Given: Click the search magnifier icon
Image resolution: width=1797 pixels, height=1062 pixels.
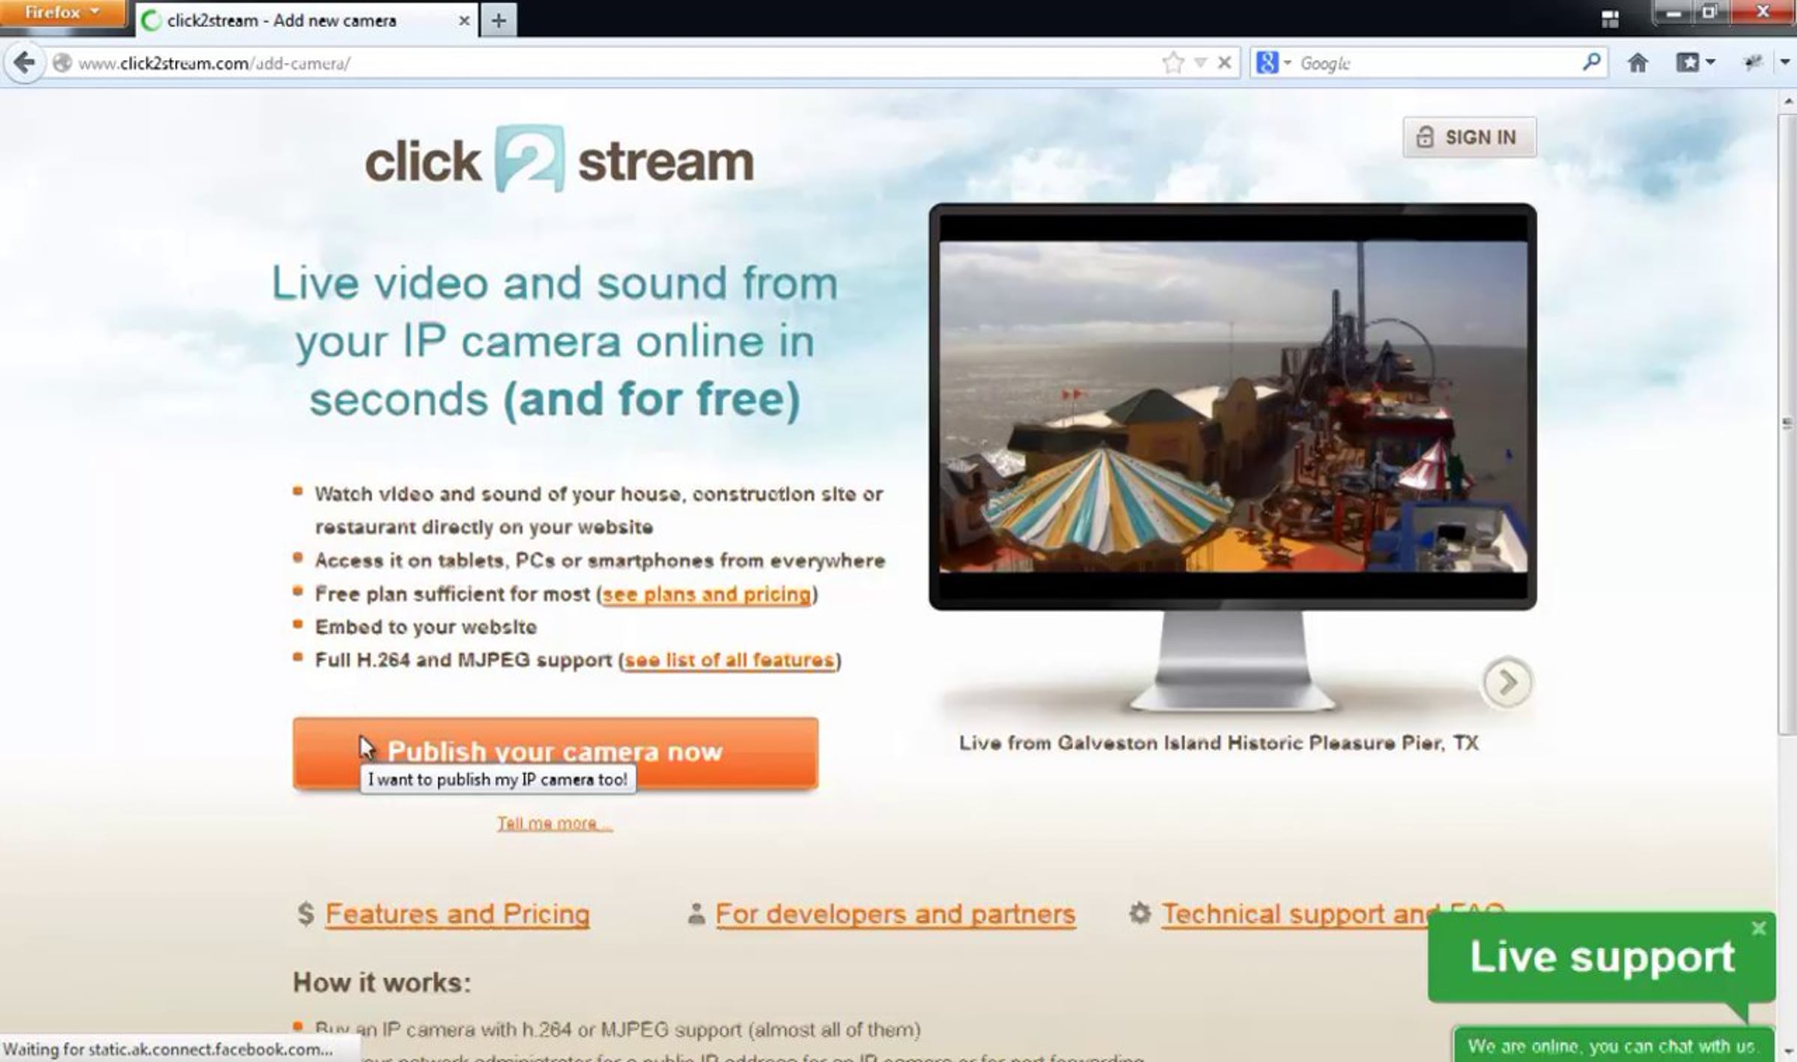Looking at the screenshot, I should click(1591, 62).
